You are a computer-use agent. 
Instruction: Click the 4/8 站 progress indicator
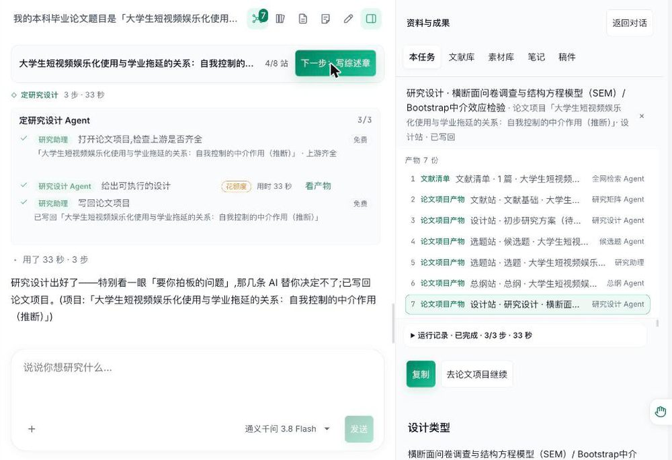click(276, 63)
